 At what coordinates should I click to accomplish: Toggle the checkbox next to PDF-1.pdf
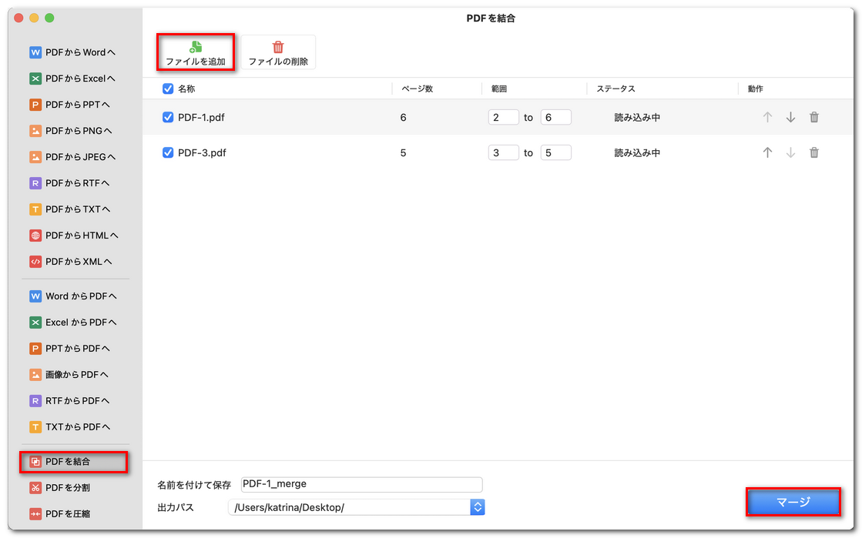tap(167, 117)
